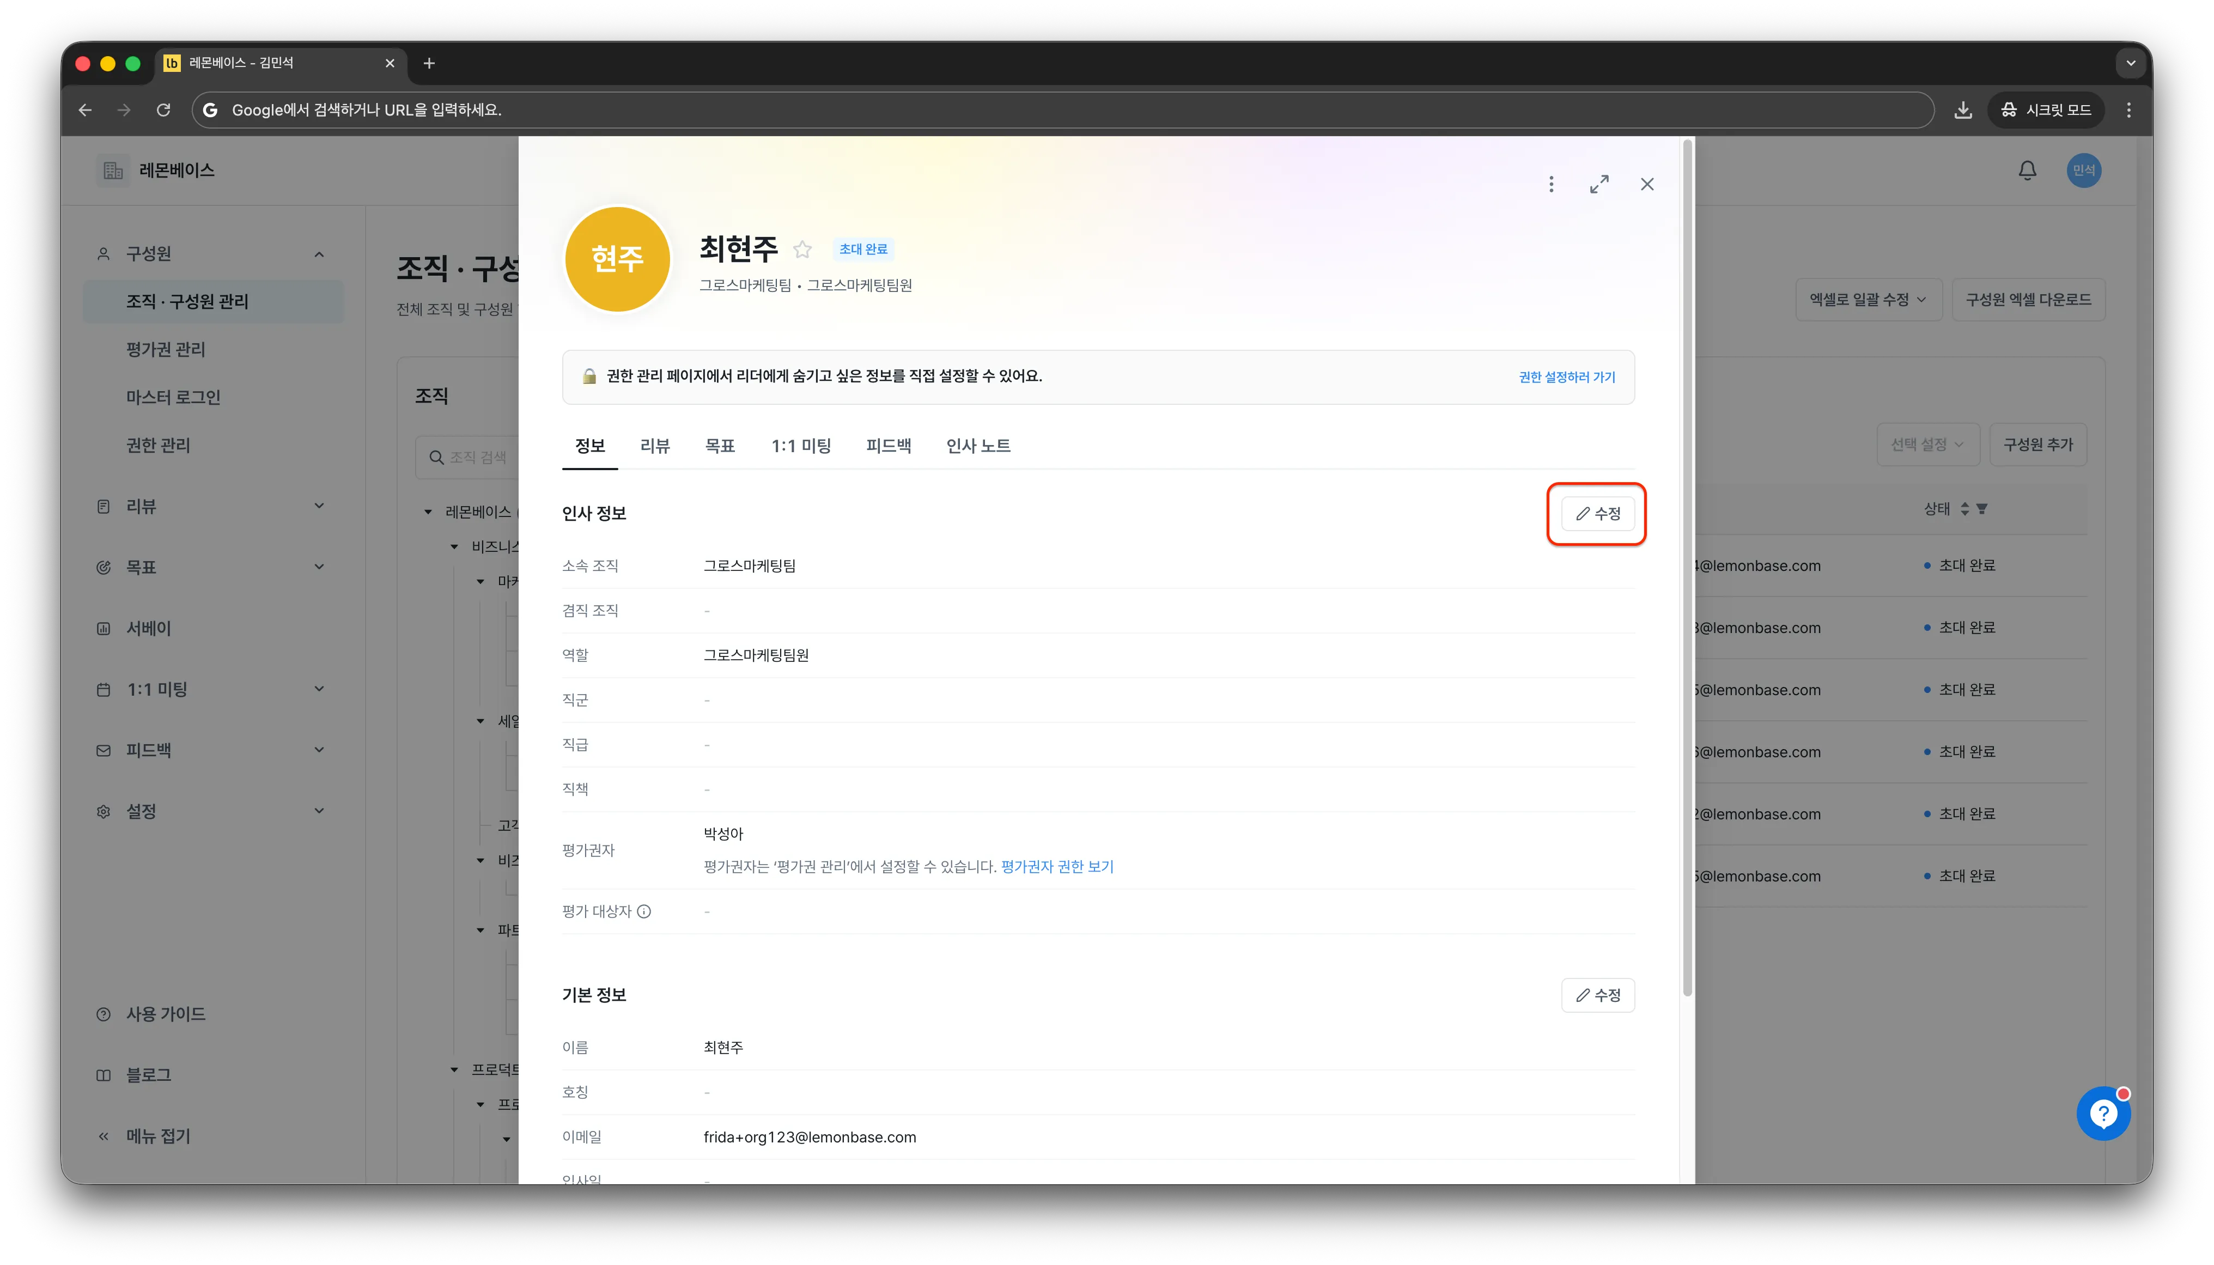Viewport: 2214px width, 1265px height.
Task: Click the 그로스마케팅팀원 role value
Action: [x=756, y=655]
